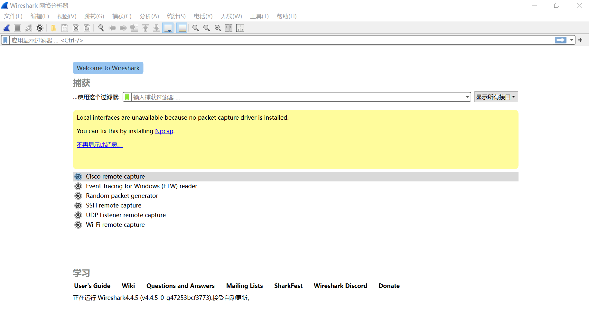Select the Wi-Fi remote capture text

[x=115, y=225]
